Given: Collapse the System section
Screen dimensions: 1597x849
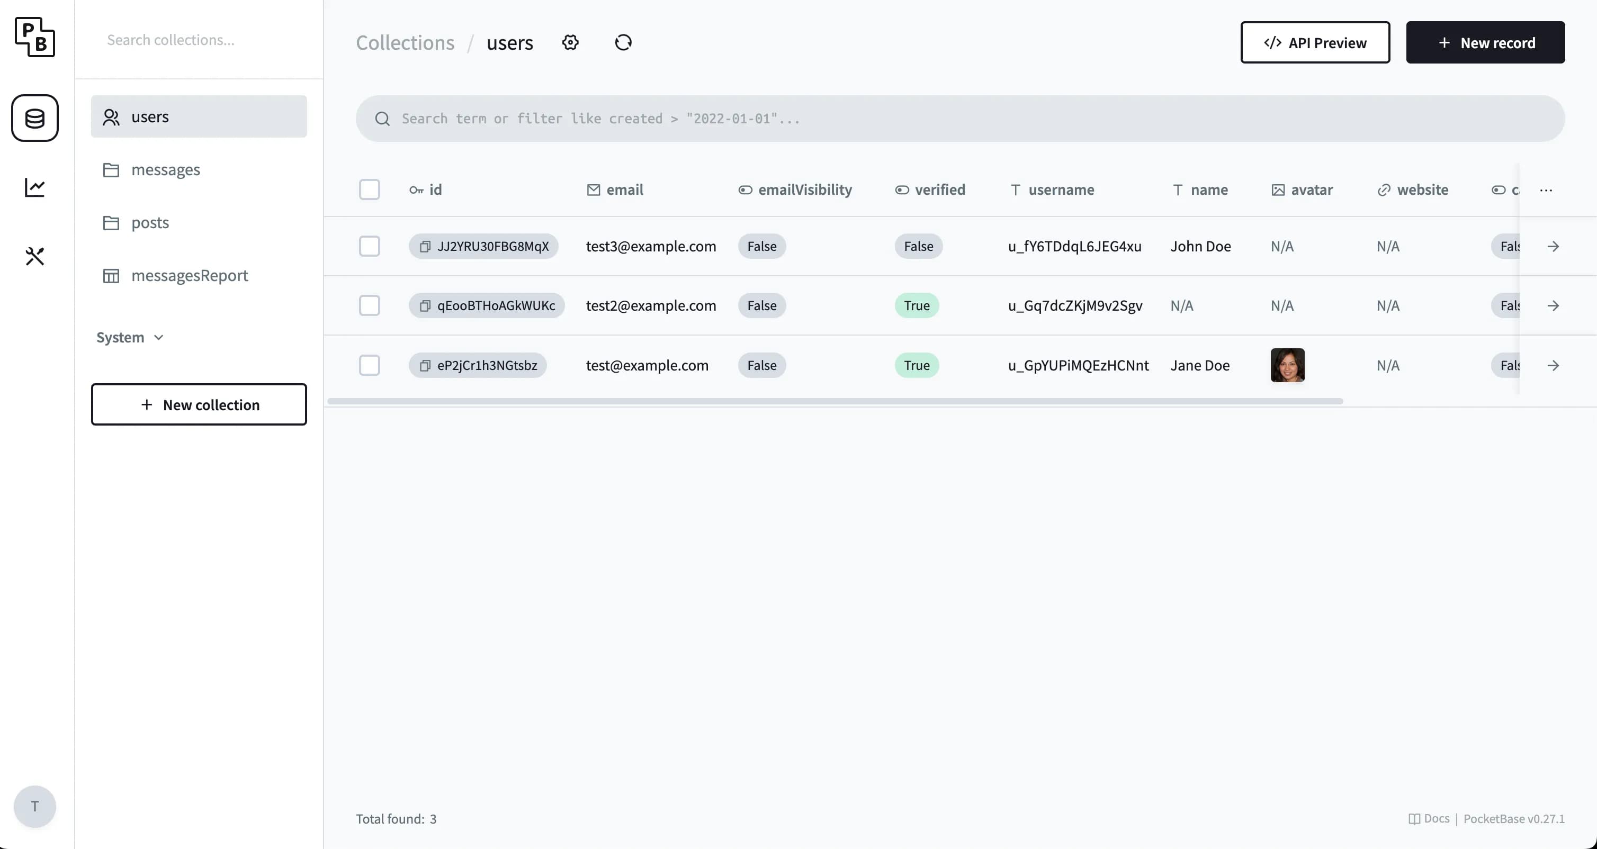Looking at the screenshot, I should point(130,337).
